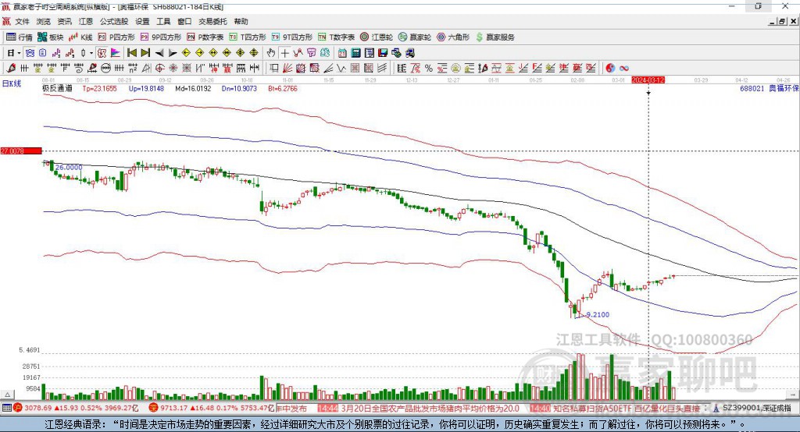The width and height of the screenshot is (800, 432).
Task: Step left with black triangle arrow
Action: pyautogui.click(x=159, y=53)
